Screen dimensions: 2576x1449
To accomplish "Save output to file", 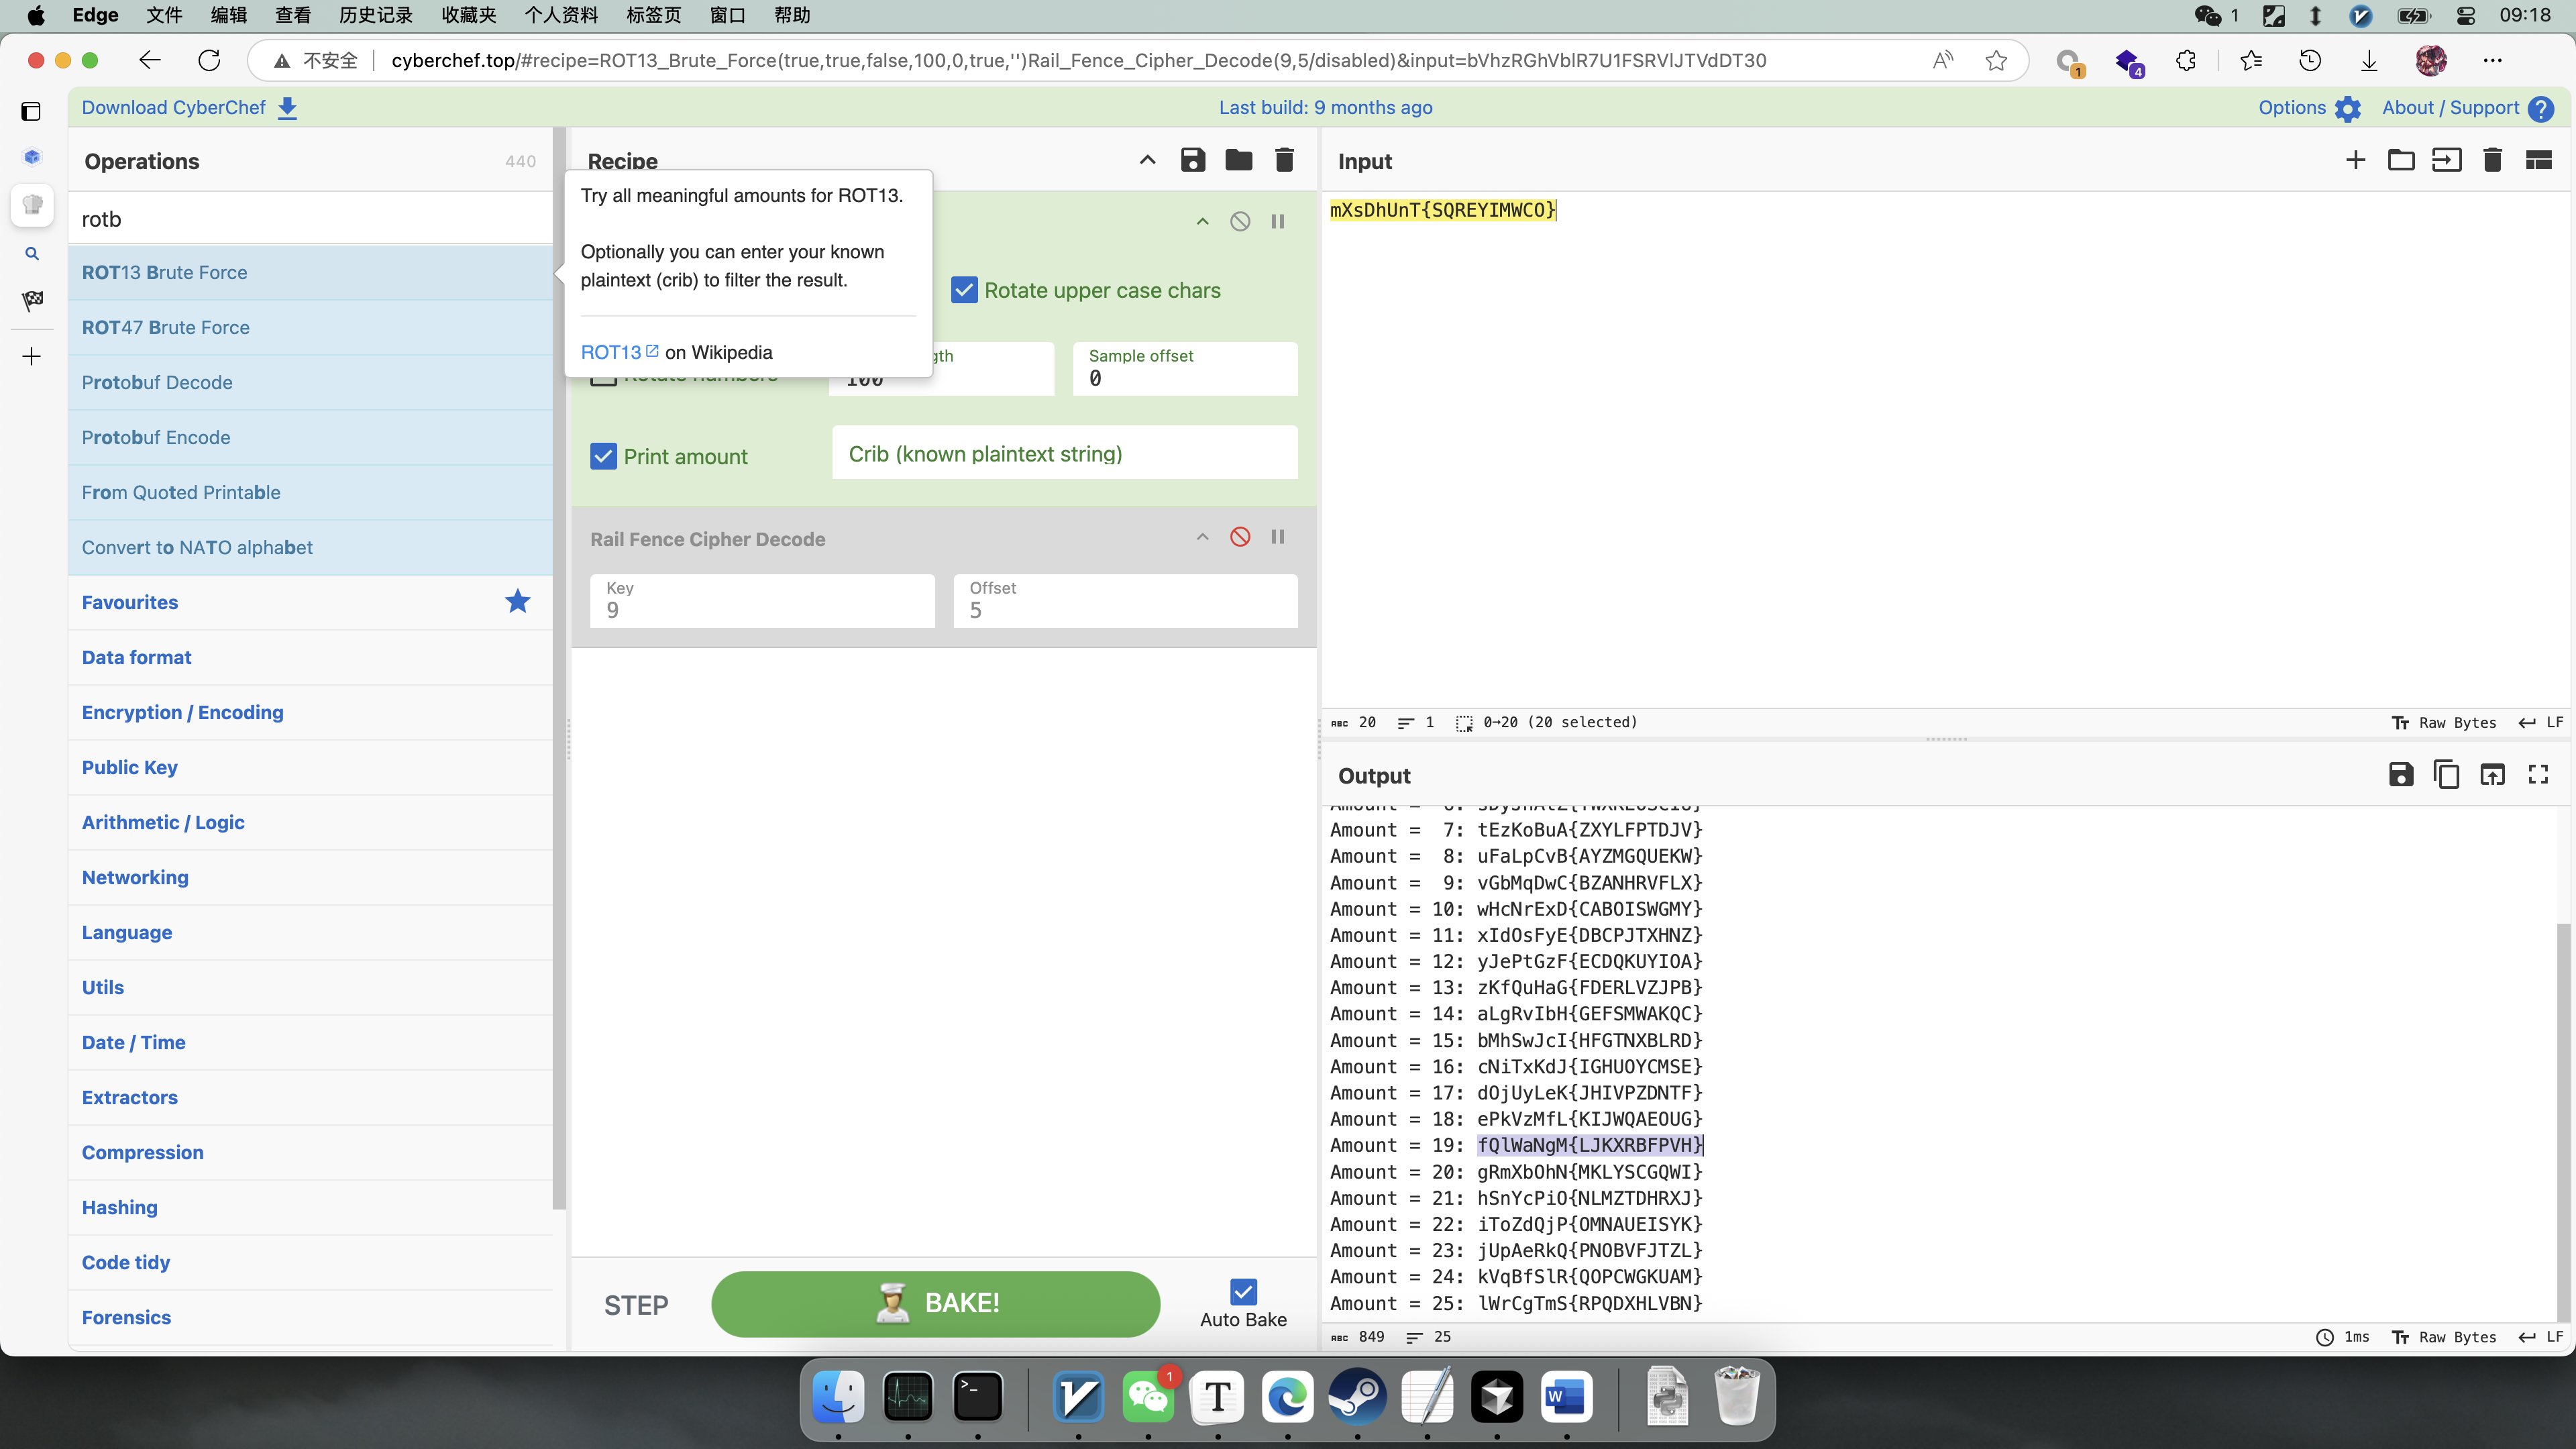I will click(x=2401, y=775).
